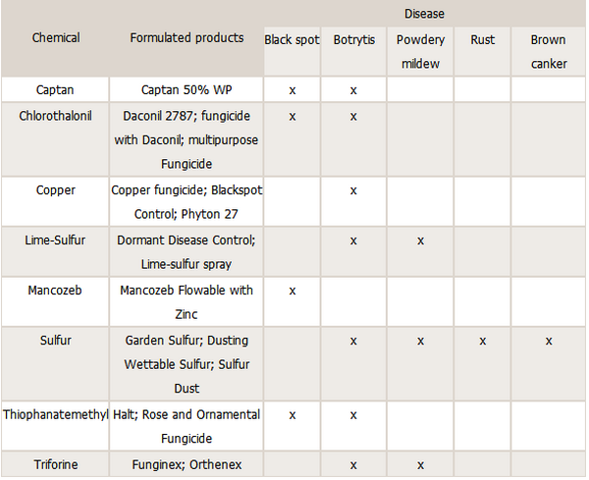Select the Copper chemical cell
Viewport: 589px width, 480px height.
[56, 189]
